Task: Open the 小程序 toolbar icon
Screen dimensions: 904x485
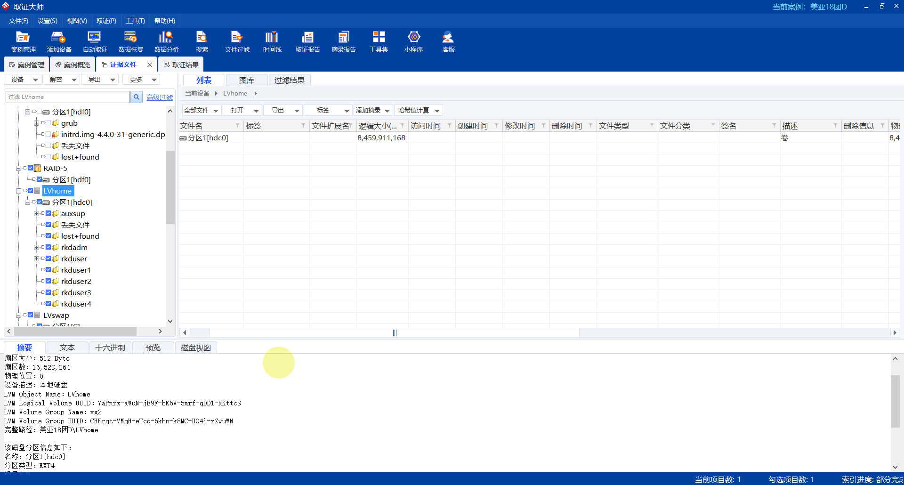Action: [x=413, y=41]
